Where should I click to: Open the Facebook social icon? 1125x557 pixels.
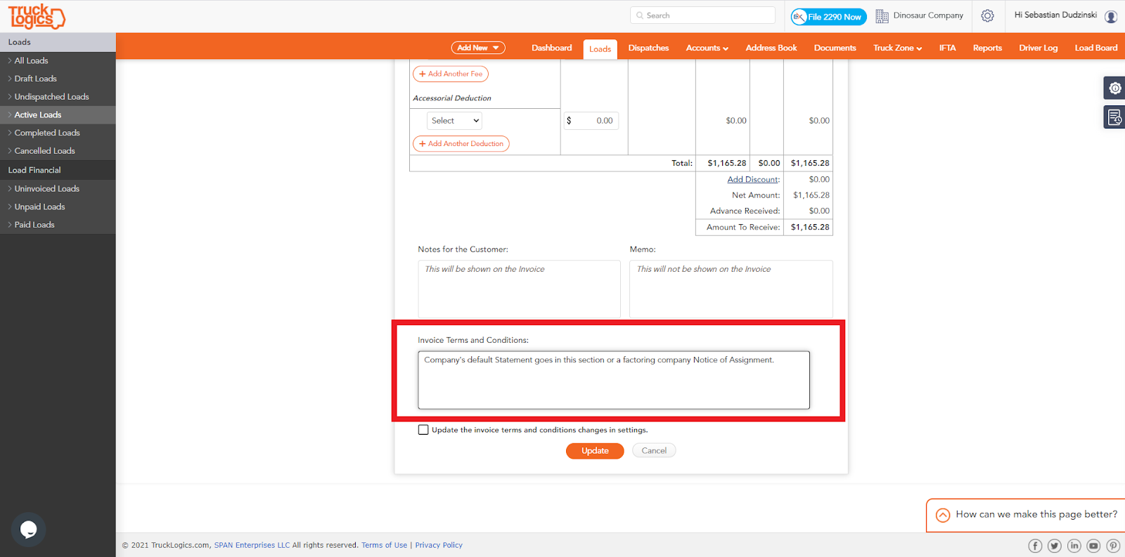point(1035,546)
